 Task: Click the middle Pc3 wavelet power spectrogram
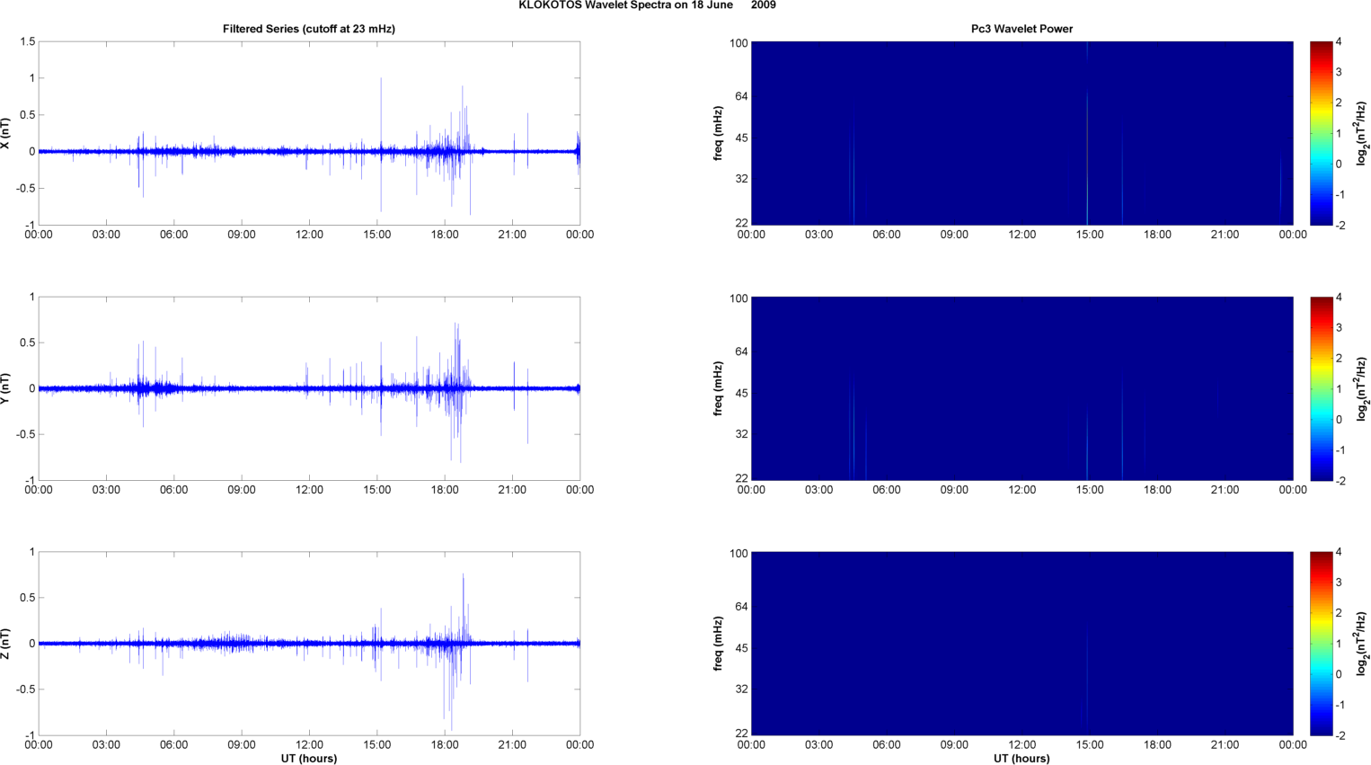tap(1022, 388)
